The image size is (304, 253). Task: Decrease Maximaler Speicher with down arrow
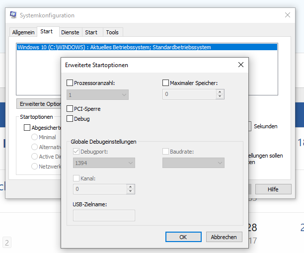(x=220, y=96)
